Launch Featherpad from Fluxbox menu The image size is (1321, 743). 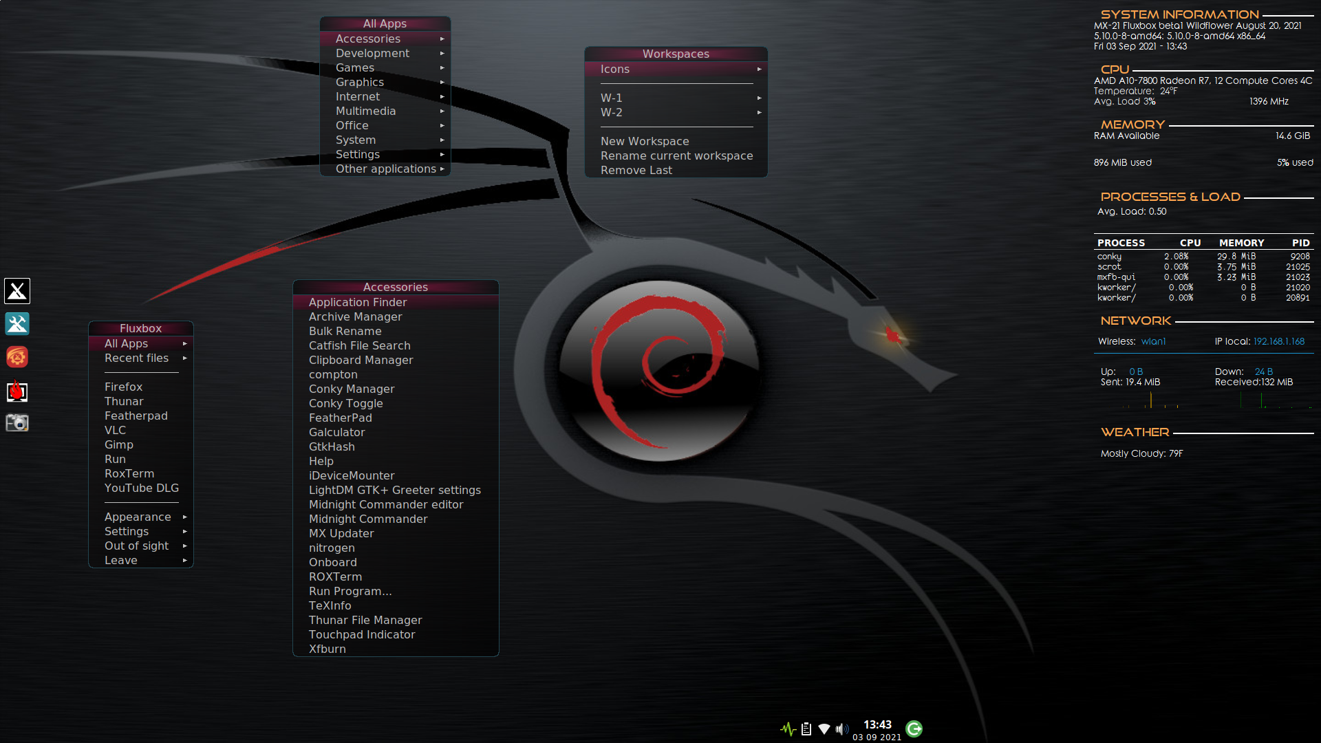click(141, 416)
